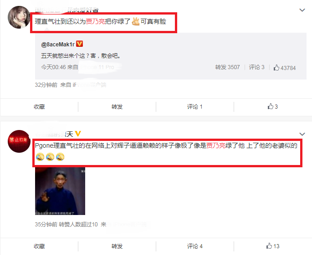
Task: Open first poster's girl avatar picture
Action: click(19, 17)
